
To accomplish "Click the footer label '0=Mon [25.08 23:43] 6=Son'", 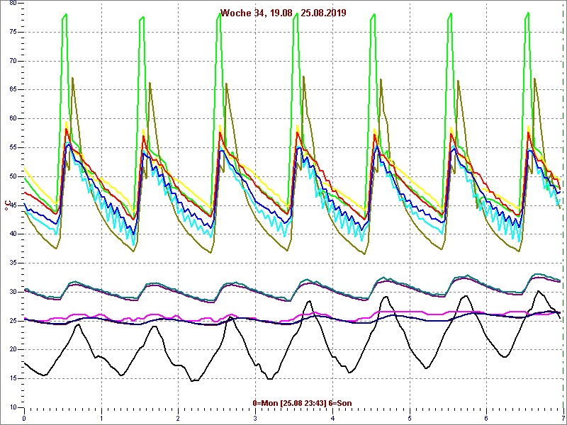I will click(303, 403).
